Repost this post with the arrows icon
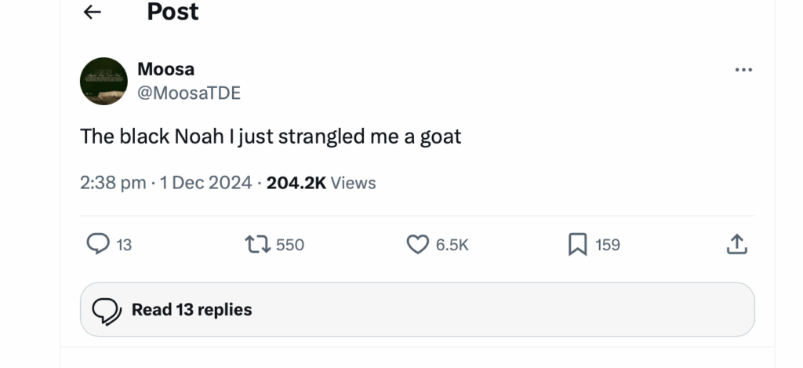803x368 pixels. (258, 245)
